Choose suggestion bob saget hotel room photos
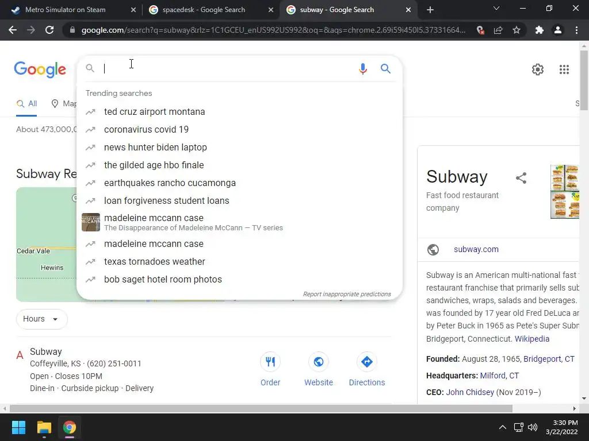 [239, 280]
